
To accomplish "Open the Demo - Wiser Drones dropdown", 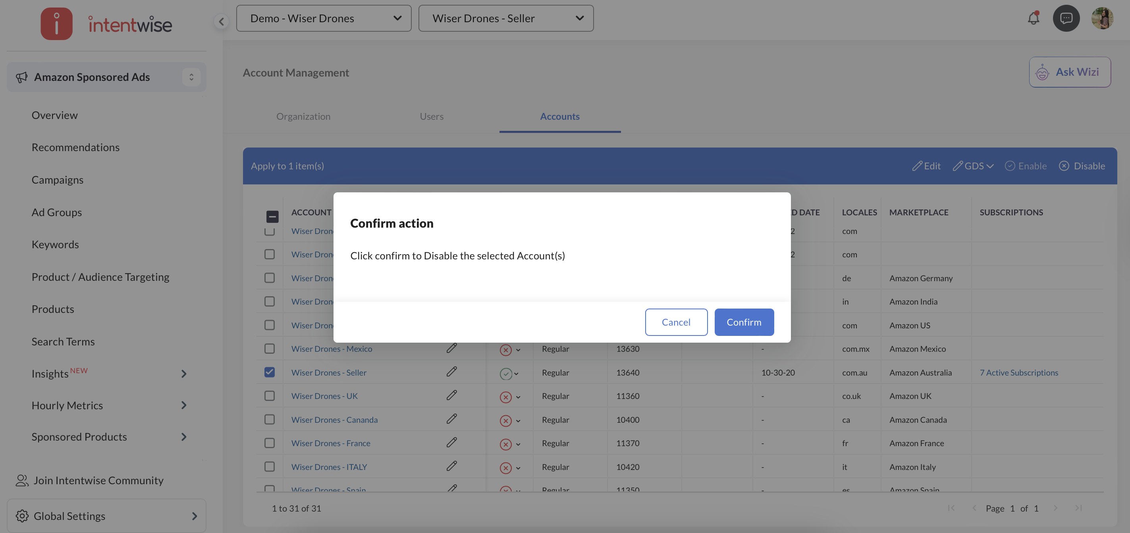I will 324,18.
